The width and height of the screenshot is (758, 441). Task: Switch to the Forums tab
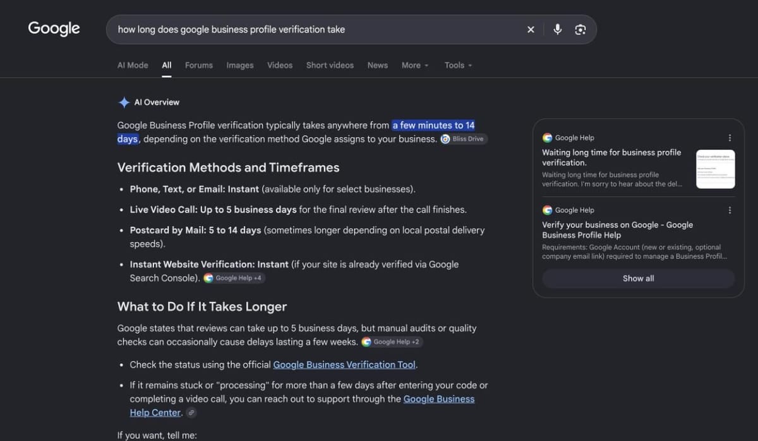tap(199, 65)
